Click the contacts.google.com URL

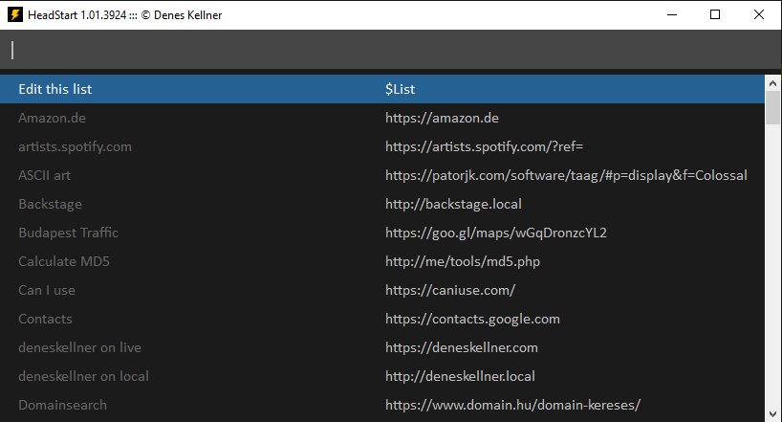(x=472, y=319)
